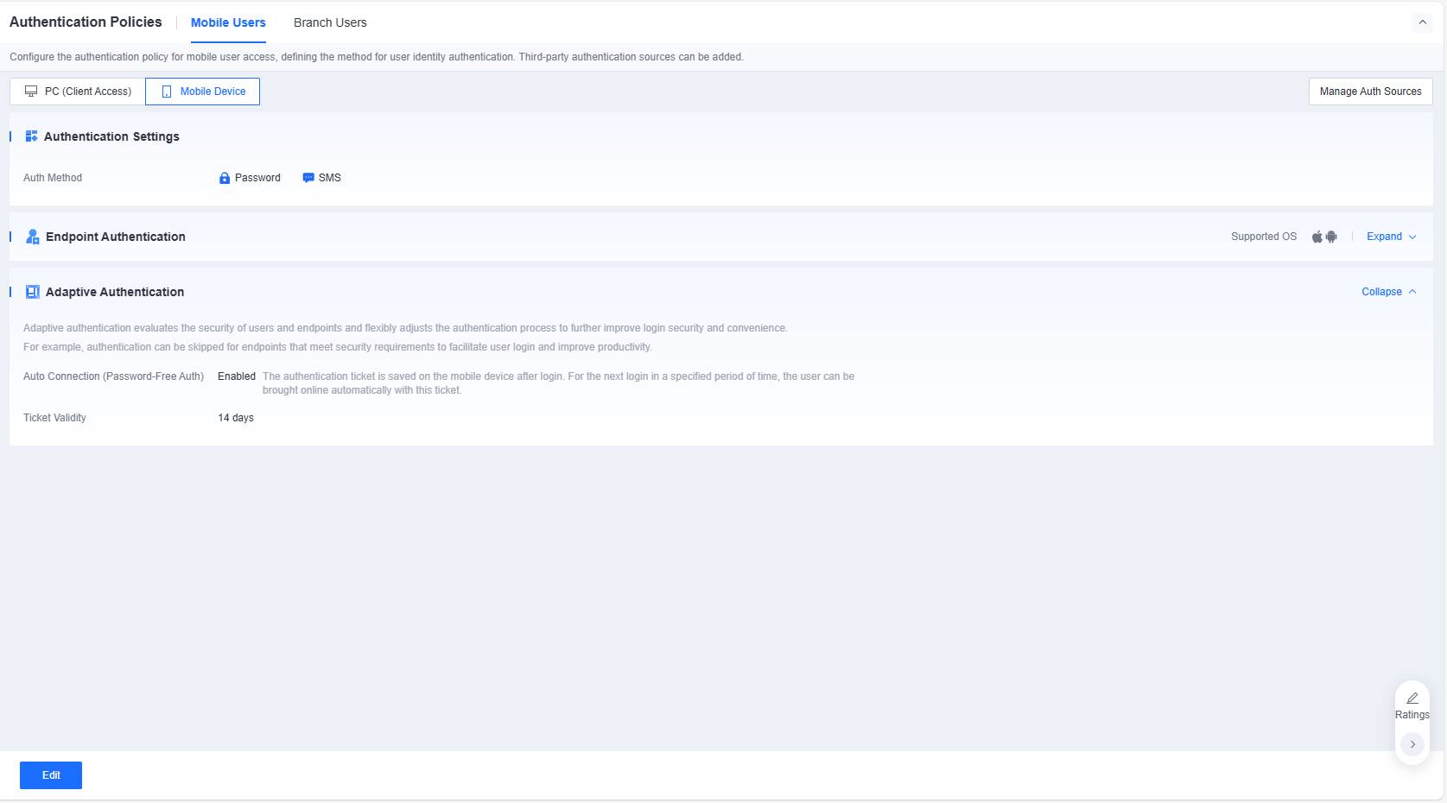Click the Adaptive Authentication section icon

[x=33, y=292]
